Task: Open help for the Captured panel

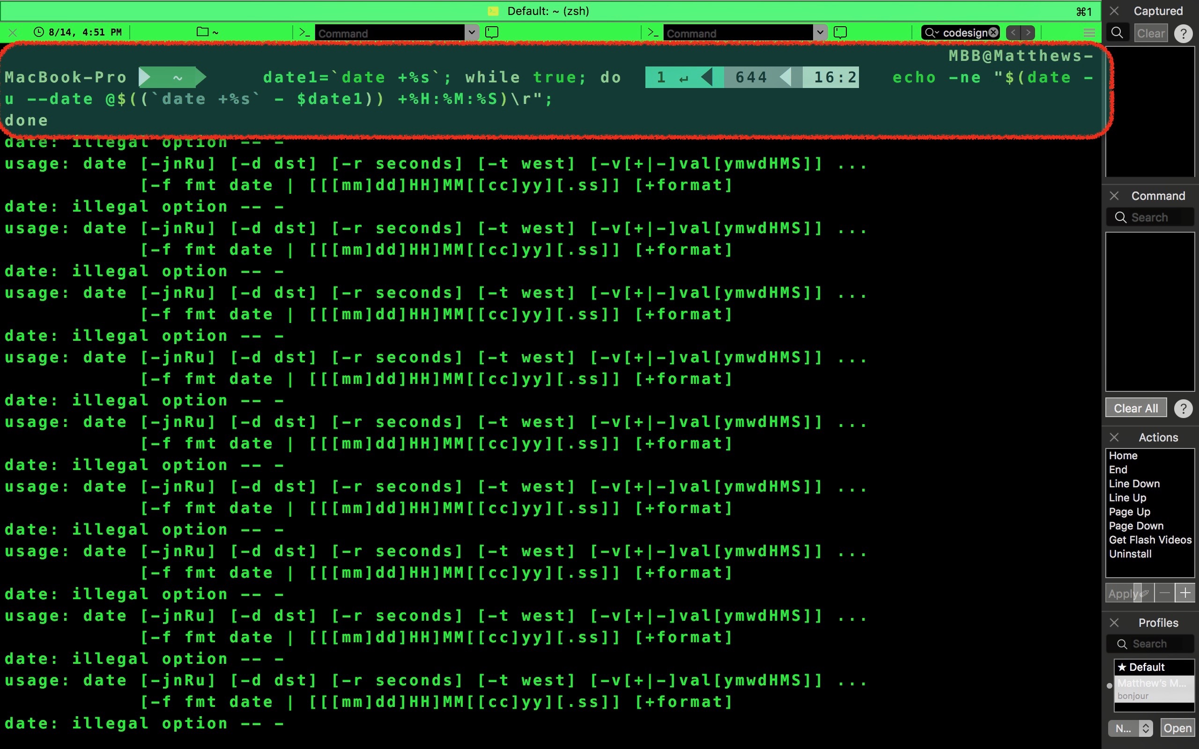Action: pyautogui.click(x=1184, y=34)
